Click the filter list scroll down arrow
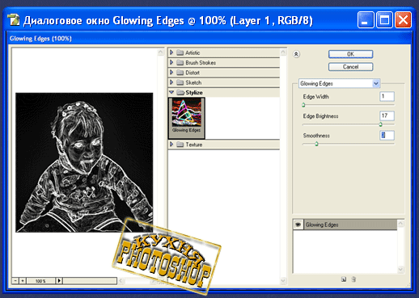This screenshot has height=298, width=419. click(283, 281)
